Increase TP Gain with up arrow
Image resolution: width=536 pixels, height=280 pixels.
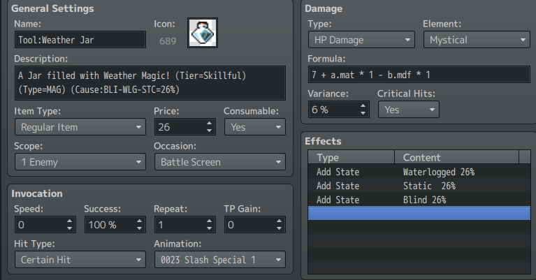280,221
